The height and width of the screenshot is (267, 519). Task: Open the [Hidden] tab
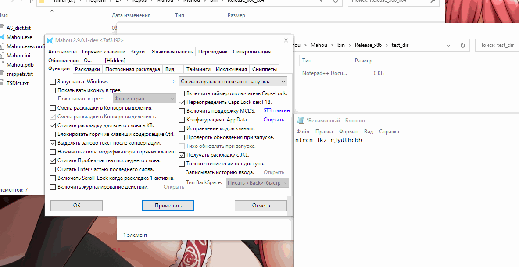[115, 60]
